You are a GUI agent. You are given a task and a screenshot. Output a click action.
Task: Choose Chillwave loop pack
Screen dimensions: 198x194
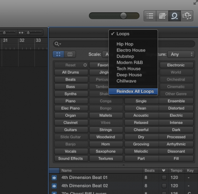pyautogui.click(x=133, y=81)
